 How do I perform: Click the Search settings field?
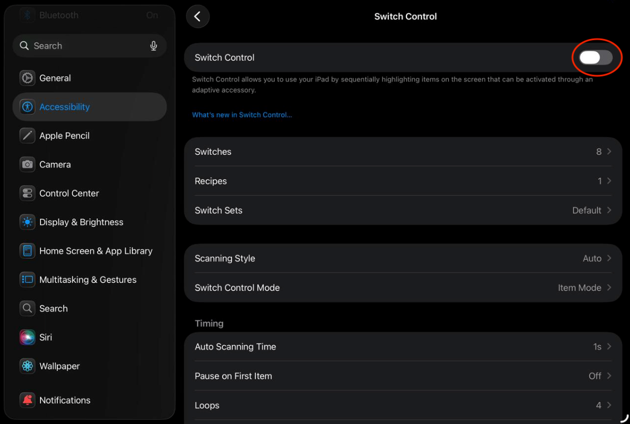(84, 46)
